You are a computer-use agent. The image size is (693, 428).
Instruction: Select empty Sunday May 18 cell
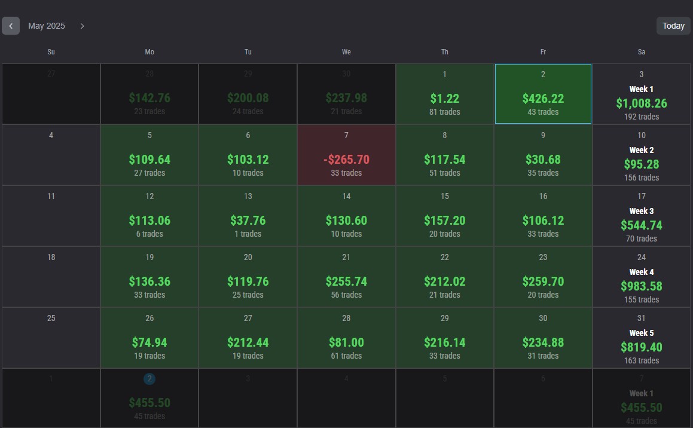click(x=51, y=277)
